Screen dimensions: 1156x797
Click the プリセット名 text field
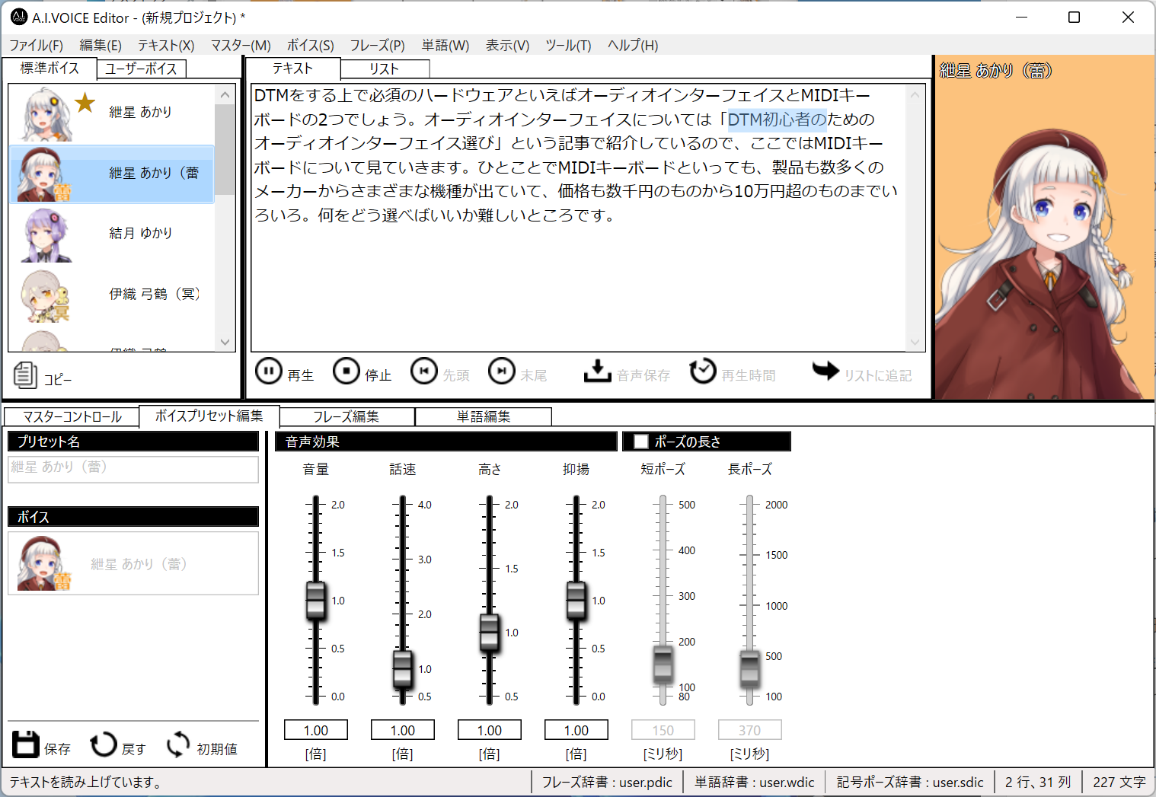[133, 469]
